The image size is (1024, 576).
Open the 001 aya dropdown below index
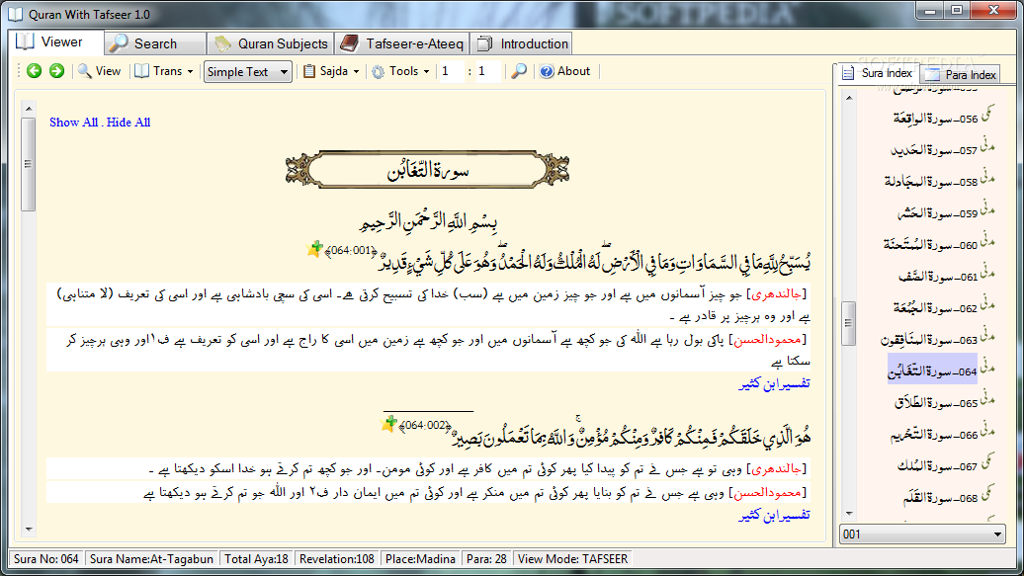tap(922, 535)
